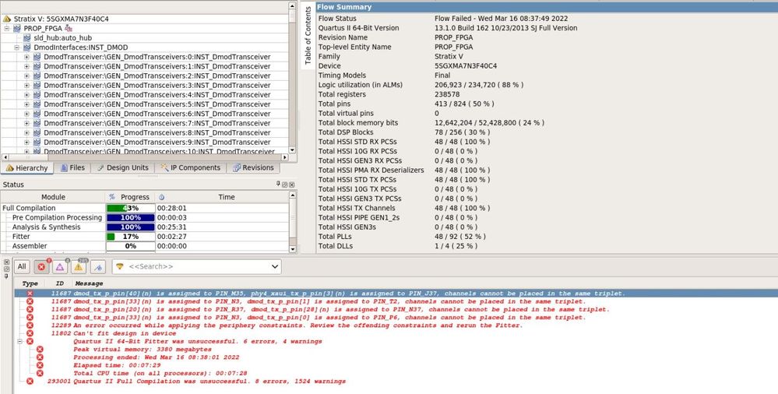This screenshot has width=778, height=394.
Task: Click entity icon for GEN_DmodTransceivers:4
Action: click(37, 95)
